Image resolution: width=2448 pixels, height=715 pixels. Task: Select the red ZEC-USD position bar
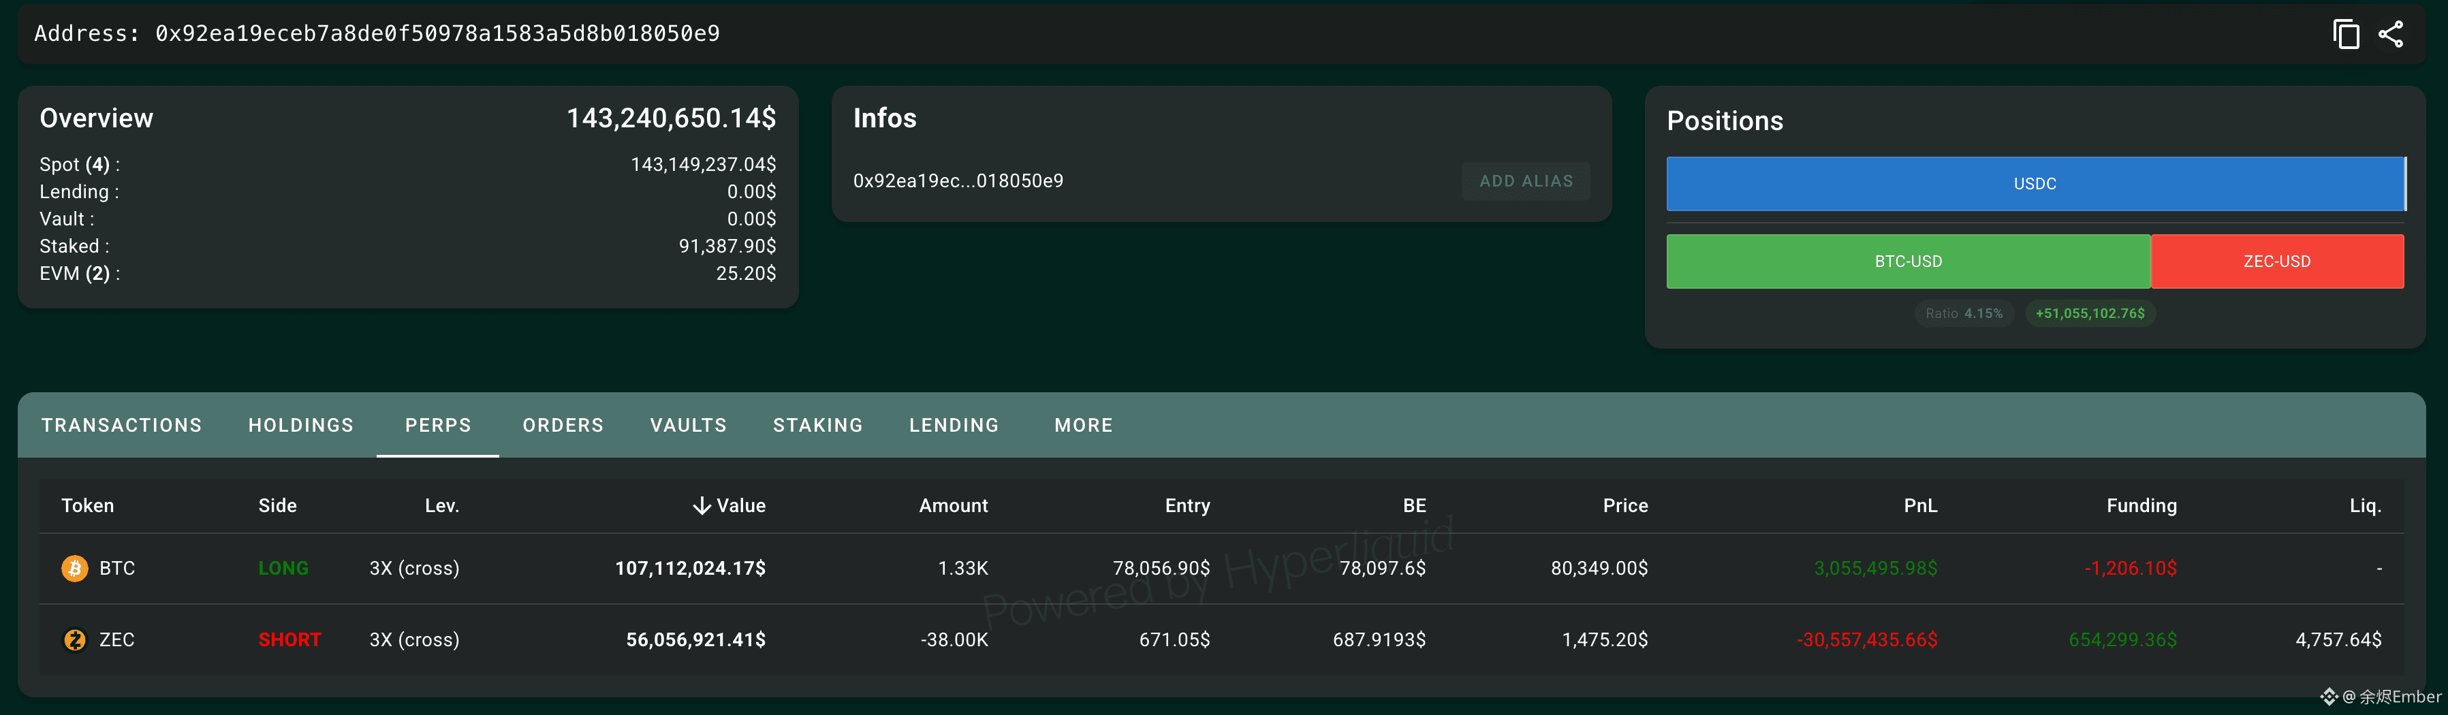tap(2277, 261)
